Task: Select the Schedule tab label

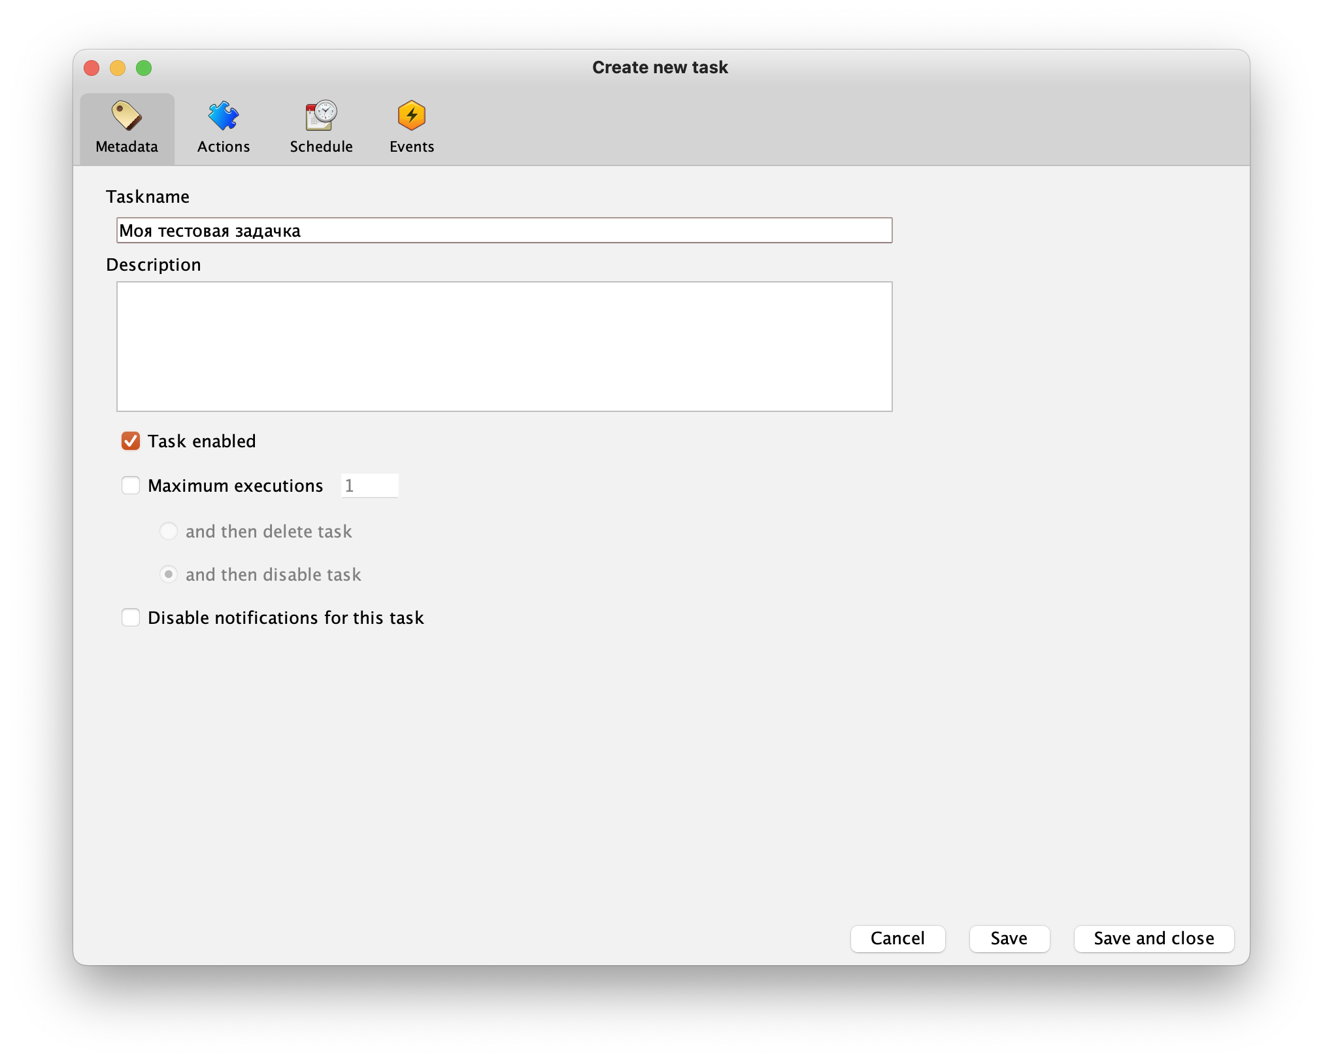Action: pos(321,146)
